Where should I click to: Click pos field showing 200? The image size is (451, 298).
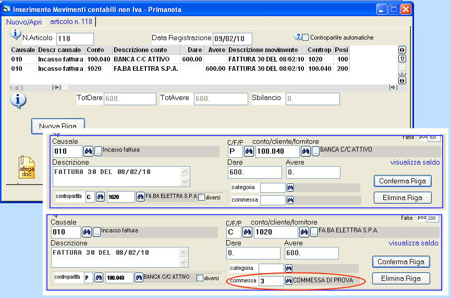(x=433, y=218)
